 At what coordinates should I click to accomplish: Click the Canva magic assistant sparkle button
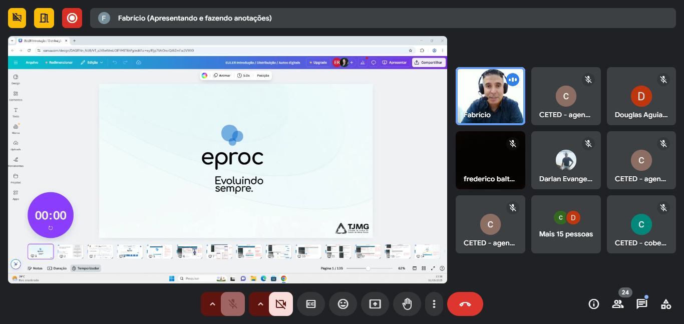[x=16, y=264]
